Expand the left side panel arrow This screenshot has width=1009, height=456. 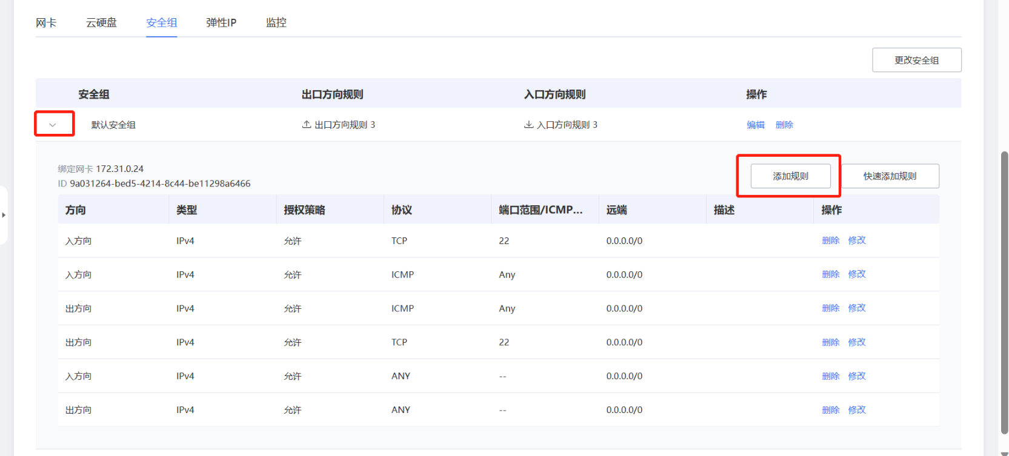tap(4, 215)
